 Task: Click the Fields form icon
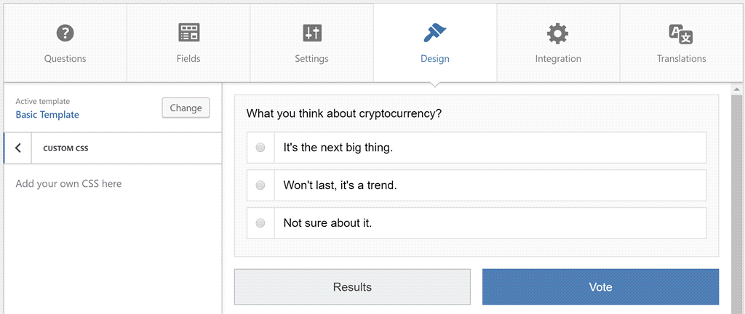(x=188, y=33)
